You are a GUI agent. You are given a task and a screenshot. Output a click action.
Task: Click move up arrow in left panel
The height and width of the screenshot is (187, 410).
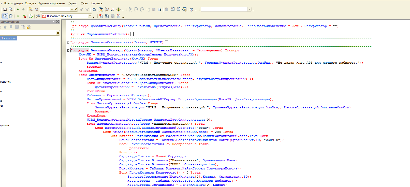click(x=5, y=27)
